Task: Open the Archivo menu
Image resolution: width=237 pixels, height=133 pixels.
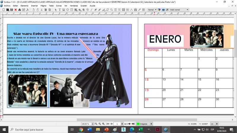Action: pyautogui.click(x=7, y=6)
